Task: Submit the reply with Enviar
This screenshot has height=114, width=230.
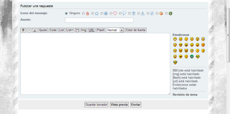Action: tap(136, 105)
